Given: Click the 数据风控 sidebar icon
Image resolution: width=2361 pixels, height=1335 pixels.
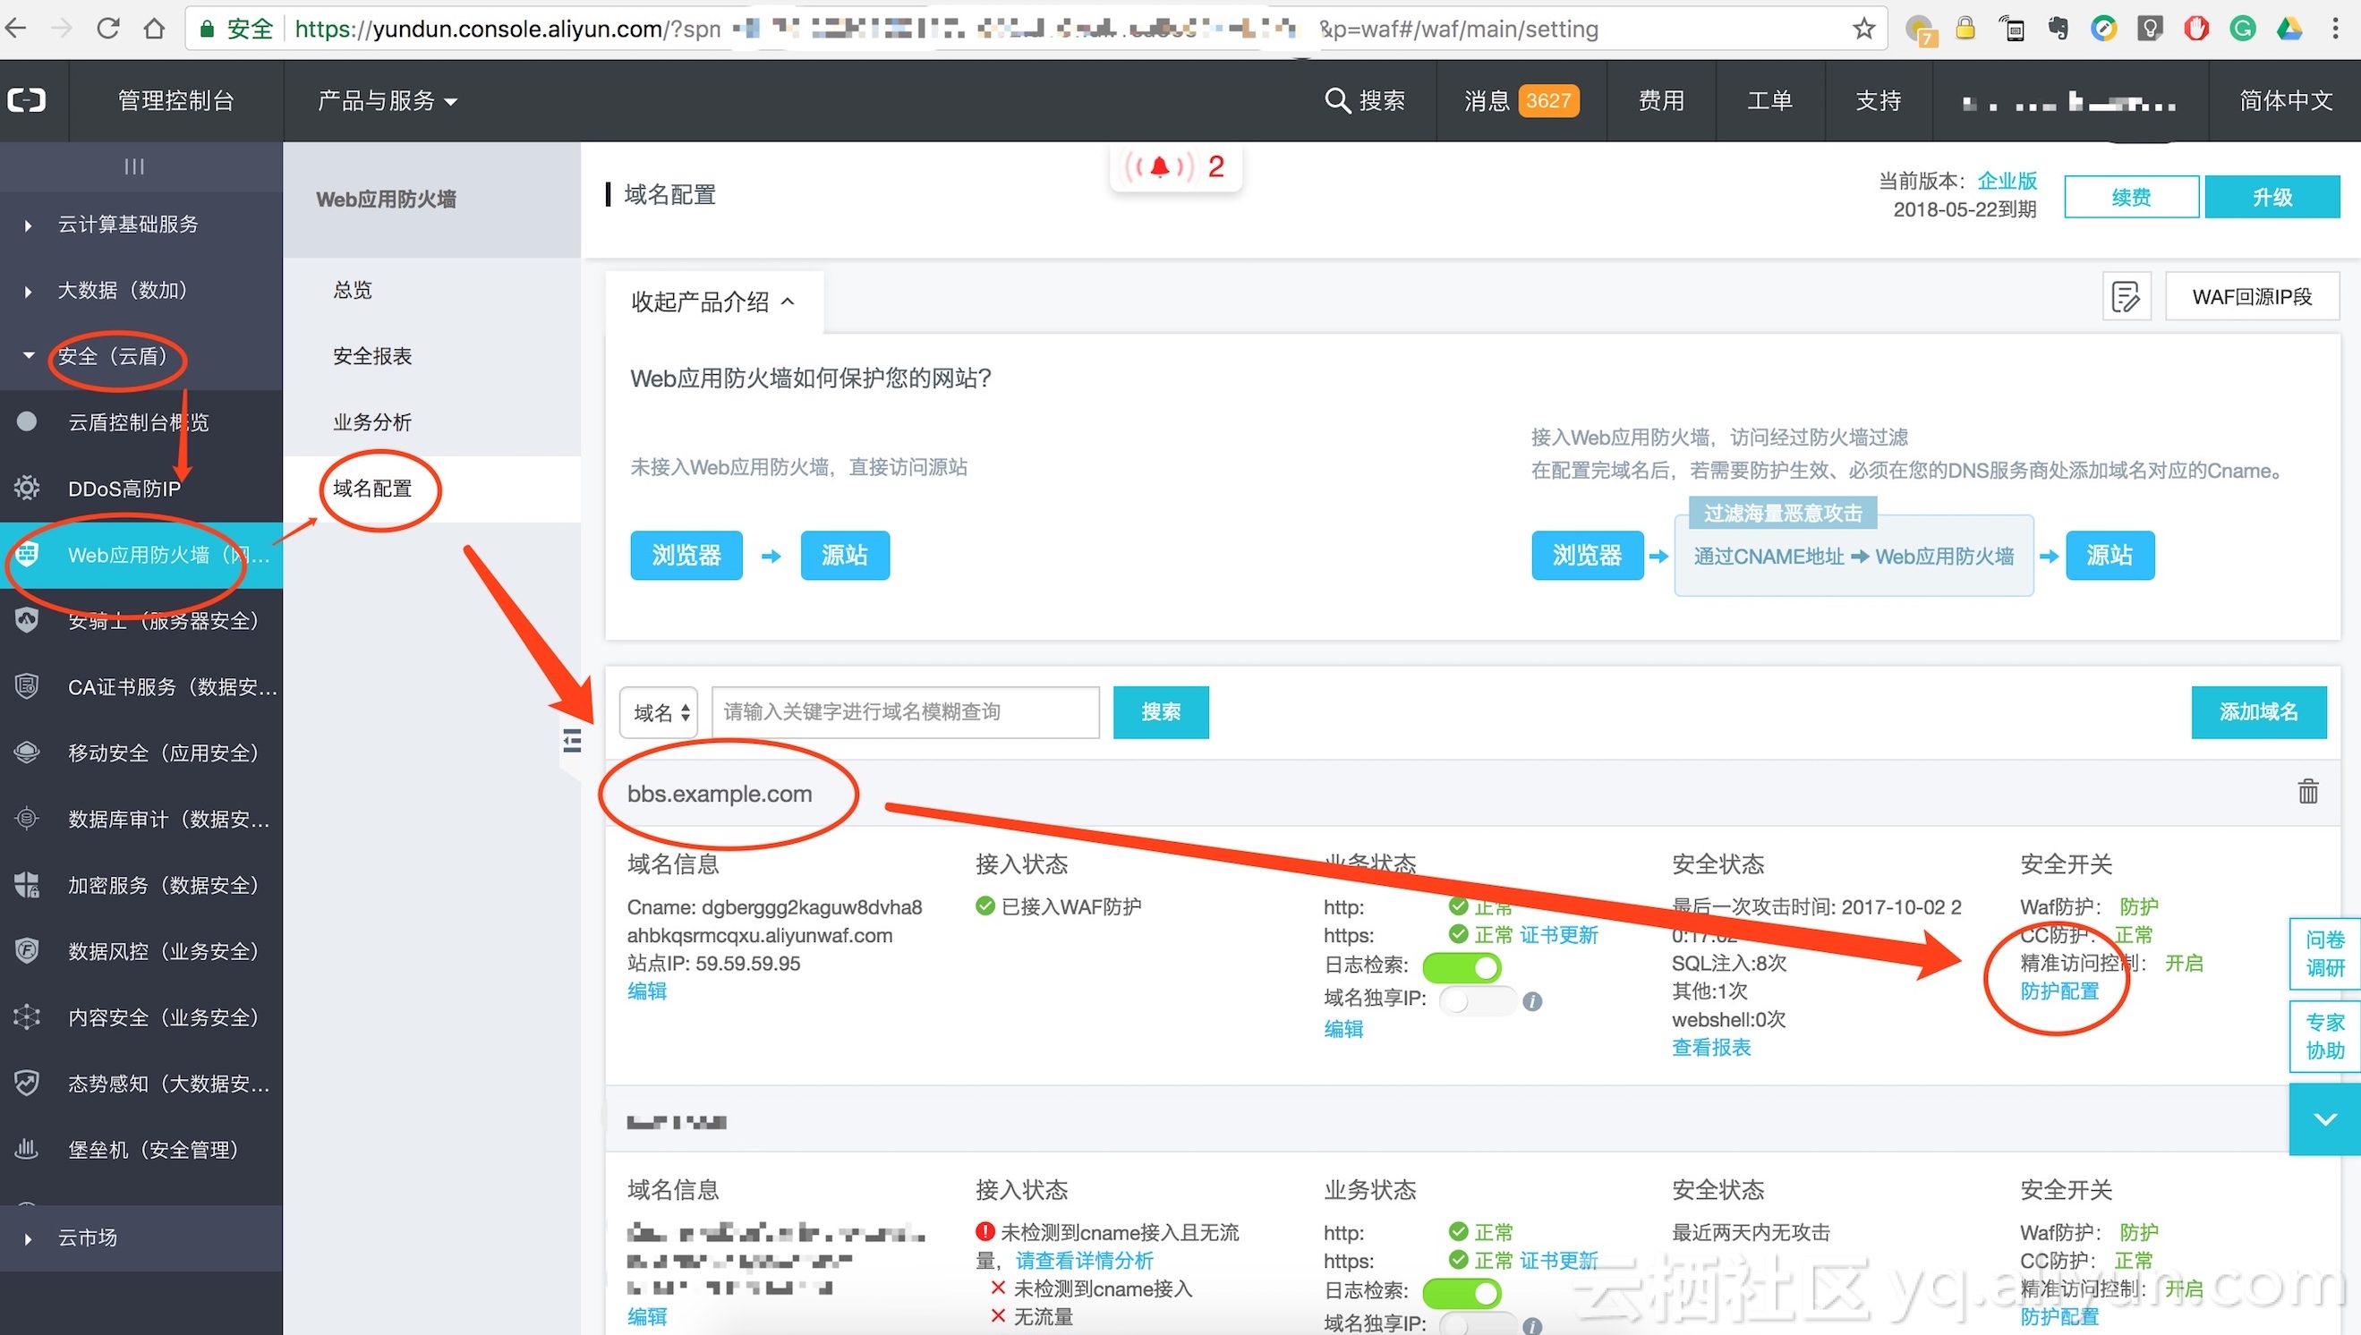Looking at the screenshot, I should click(x=27, y=951).
